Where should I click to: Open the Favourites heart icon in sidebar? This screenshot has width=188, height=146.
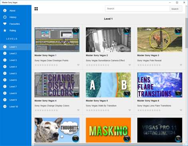pyautogui.click(x=5, y=24)
